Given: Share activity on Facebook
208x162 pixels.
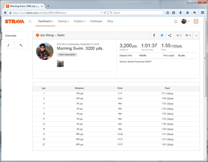Looking at the screenshot, I should pyautogui.click(x=154, y=35).
